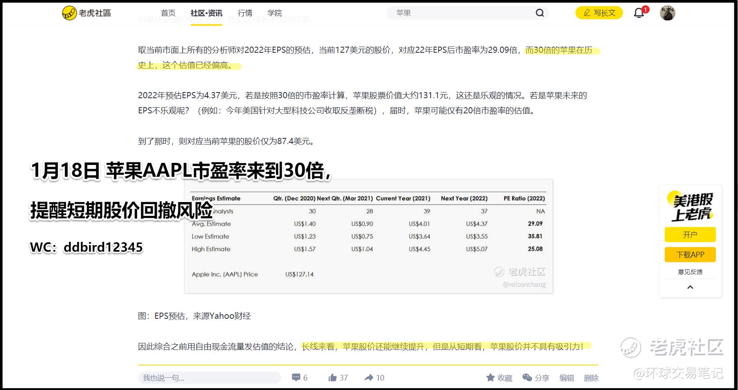Switch to the 学院 tab
The width and height of the screenshot is (738, 390).
tap(275, 13)
